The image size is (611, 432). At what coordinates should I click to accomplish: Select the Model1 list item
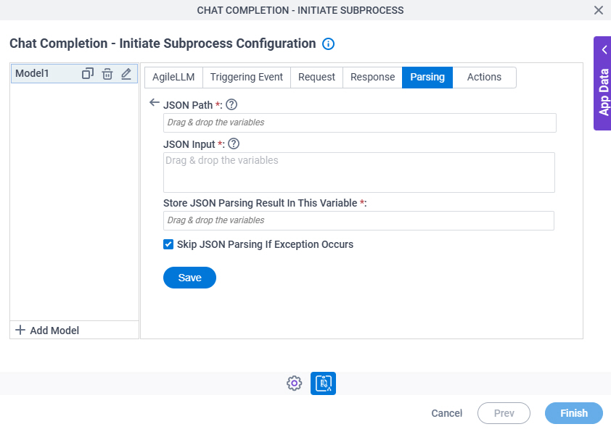coord(74,73)
